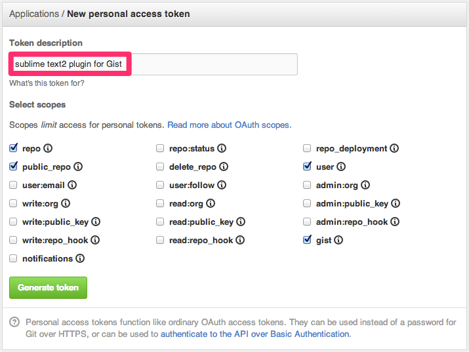Show info for delete_repo scope
469x352 pixels.
pyautogui.click(x=224, y=167)
